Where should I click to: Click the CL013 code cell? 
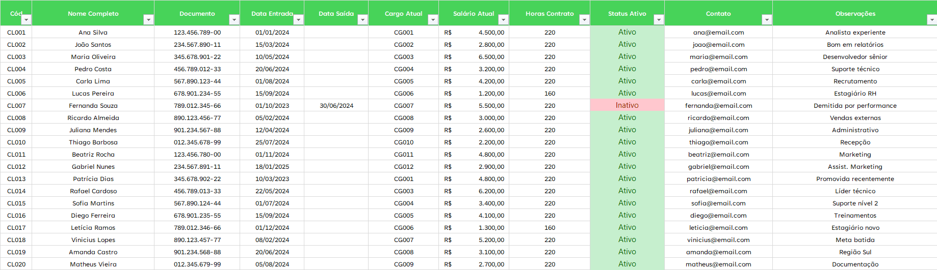click(16, 179)
